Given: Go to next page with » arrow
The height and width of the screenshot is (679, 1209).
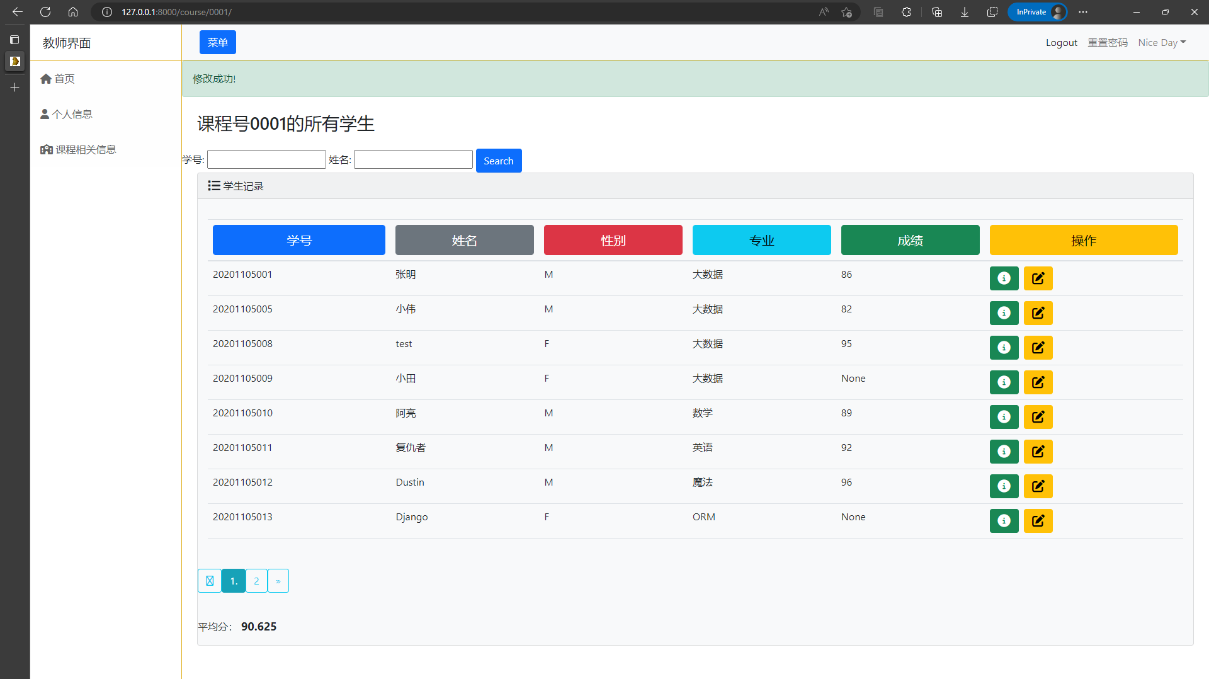Looking at the screenshot, I should [278, 581].
